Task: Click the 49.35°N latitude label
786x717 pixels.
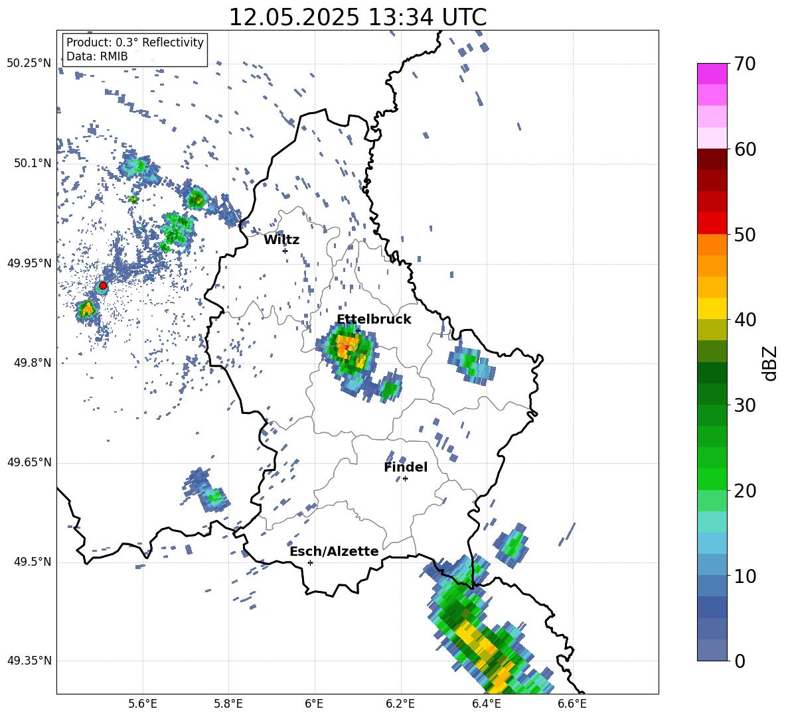Action: point(29,661)
